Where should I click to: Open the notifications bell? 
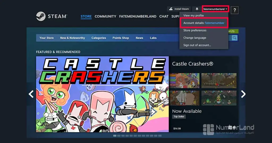[197, 9]
